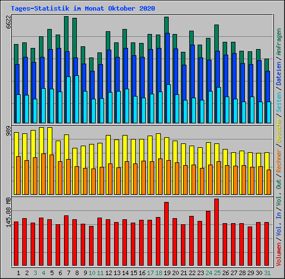Click the tallest red volume bar for day 25
Image resolution: width=285 pixels, height=279 pixels.
point(217,232)
